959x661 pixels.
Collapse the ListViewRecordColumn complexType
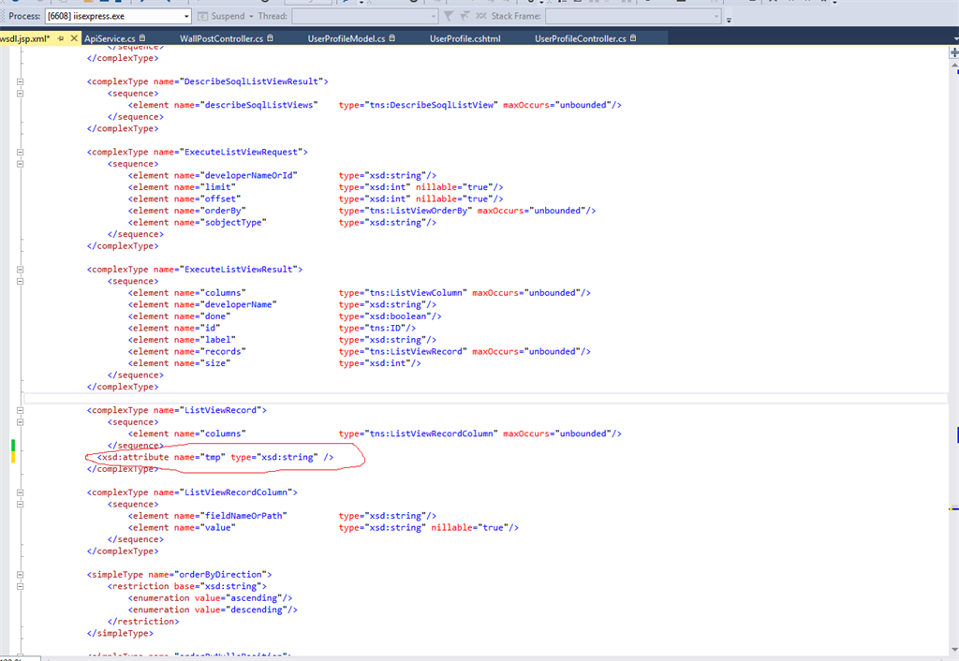click(x=21, y=492)
